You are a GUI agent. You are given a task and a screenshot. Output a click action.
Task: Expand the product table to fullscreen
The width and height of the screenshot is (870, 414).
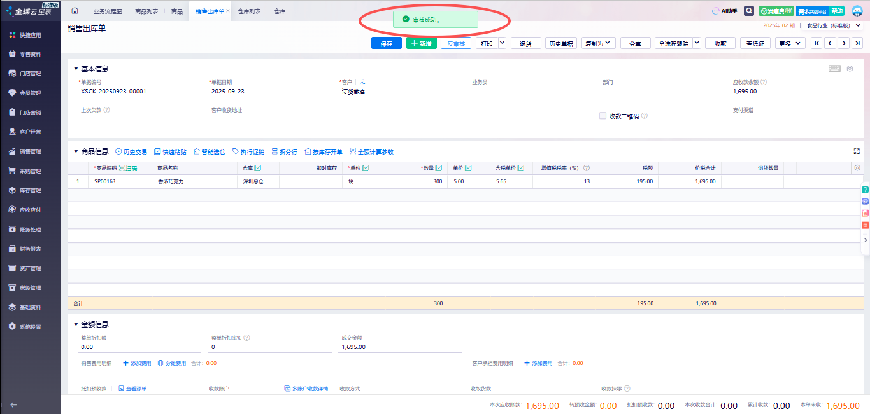[x=857, y=151]
